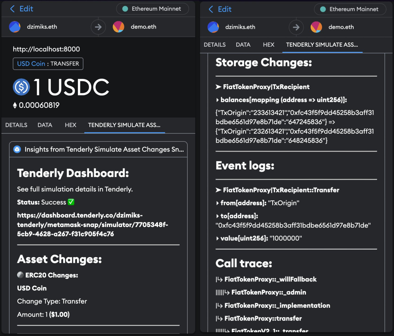Click Storage Changes heading

(264, 62)
